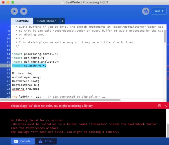Click 'AudioPlayer song;' declaration
Screen dimensions: 169x145
coord(26,77)
